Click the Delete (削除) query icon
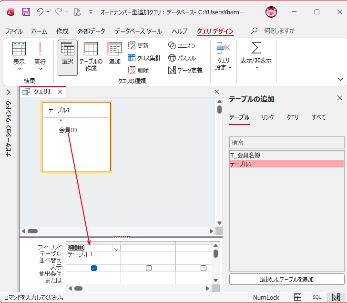The image size is (347, 303). tap(138, 70)
